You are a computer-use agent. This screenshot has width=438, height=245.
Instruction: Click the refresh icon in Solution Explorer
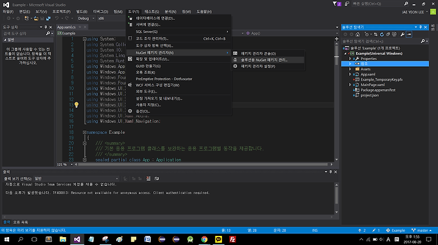[382, 34]
